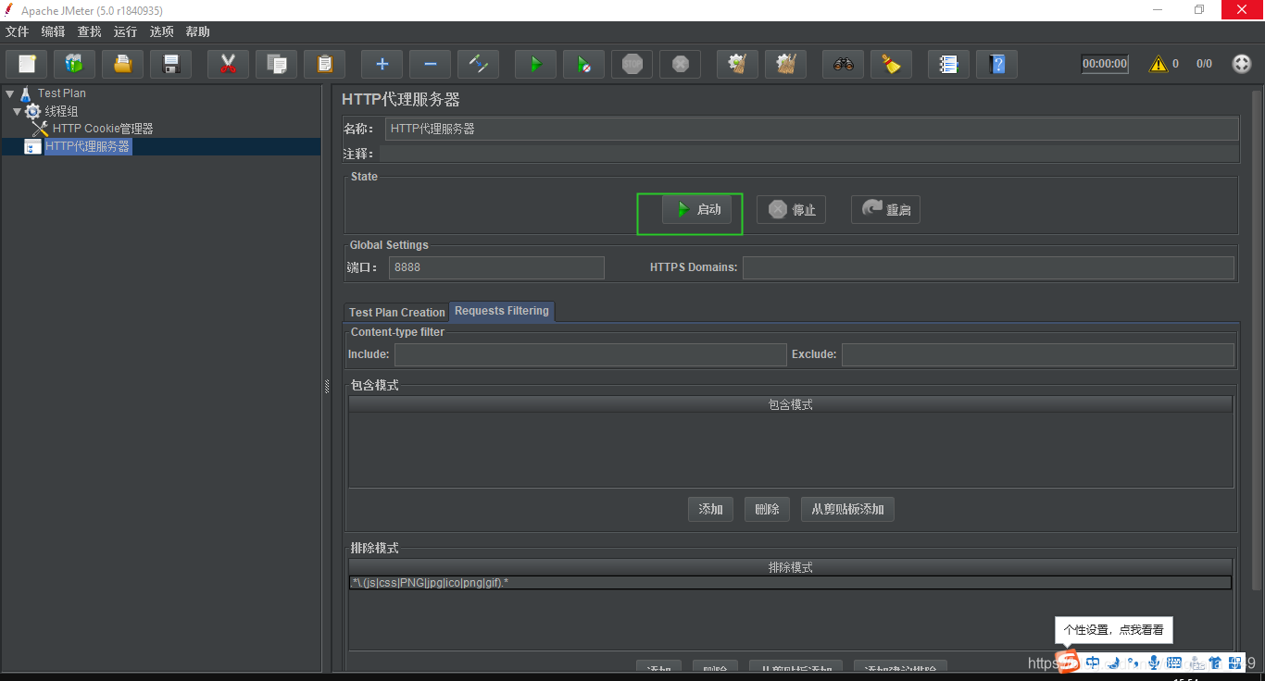
Task: Create a new test plan via toolbar
Action: (x=27, y=64)
